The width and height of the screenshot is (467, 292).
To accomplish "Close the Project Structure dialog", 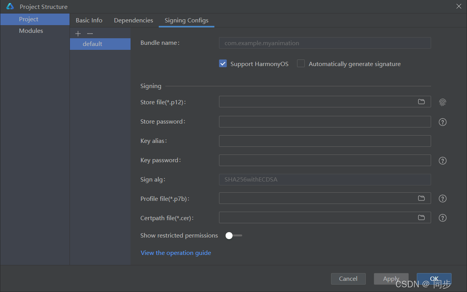I will (459, 6).
